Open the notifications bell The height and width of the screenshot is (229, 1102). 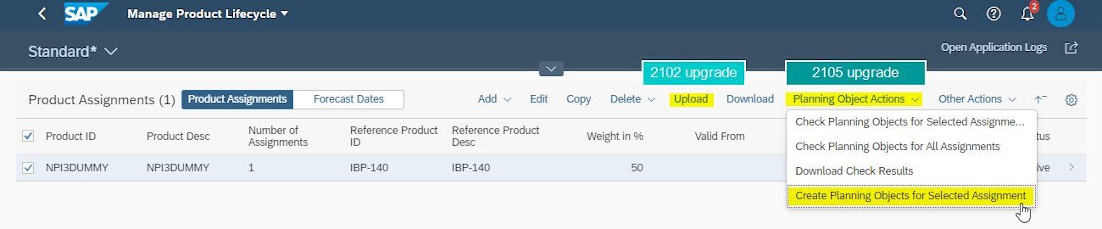1027,14
